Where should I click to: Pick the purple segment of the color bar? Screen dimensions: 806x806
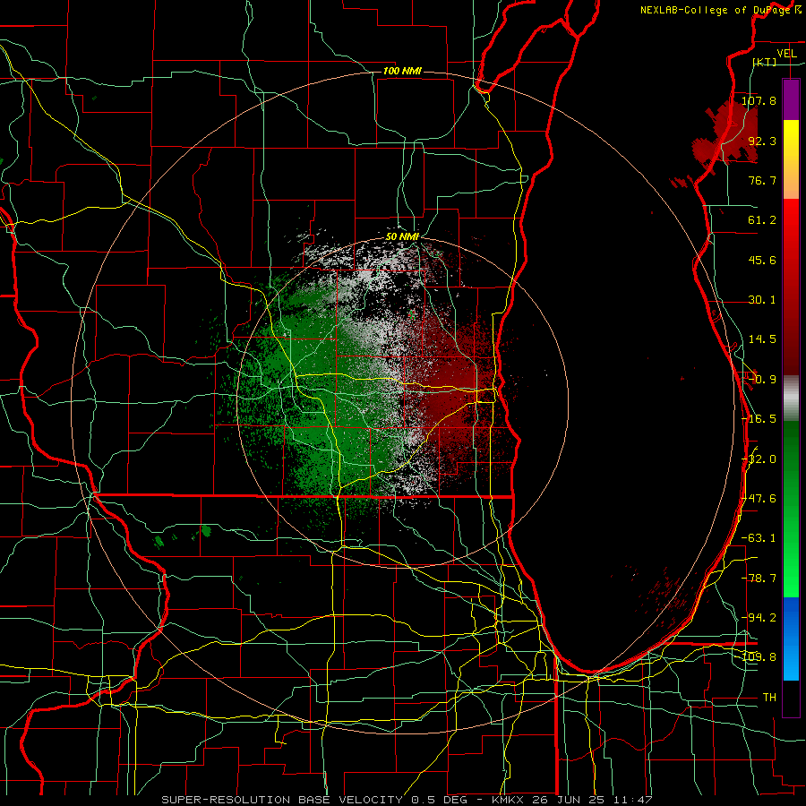(791, 100)
